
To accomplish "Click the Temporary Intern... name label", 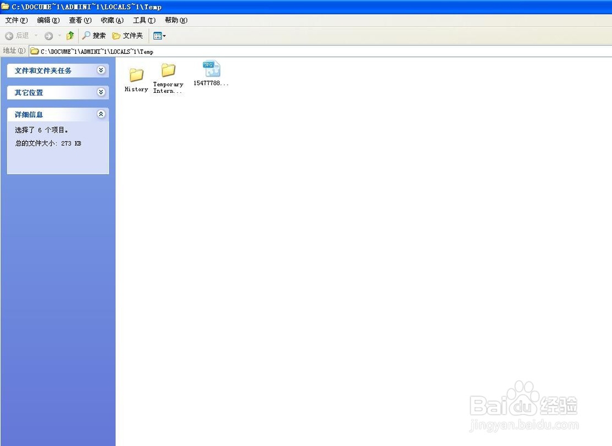I will pos(168,87).
